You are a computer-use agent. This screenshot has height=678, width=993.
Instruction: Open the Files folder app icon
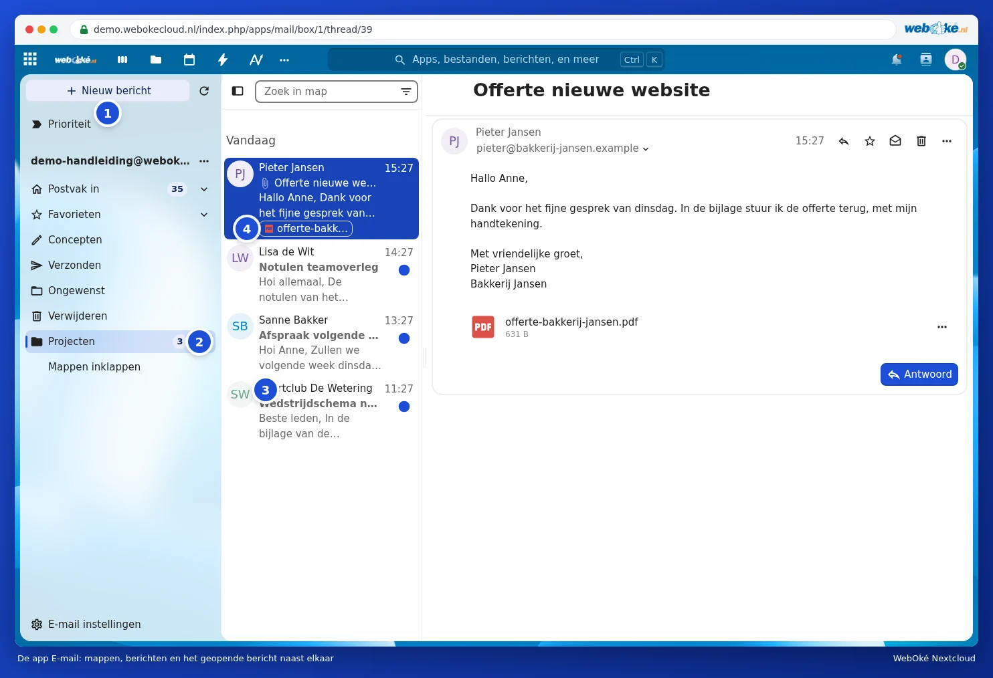(x=156, y=60)
